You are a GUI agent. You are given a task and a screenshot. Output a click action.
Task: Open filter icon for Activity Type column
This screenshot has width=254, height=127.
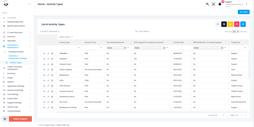point(79,48)
